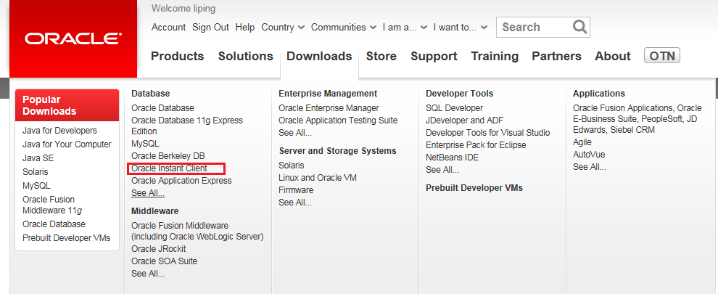Click the Applications category heading
718x294 pixels.
[599, 94]
